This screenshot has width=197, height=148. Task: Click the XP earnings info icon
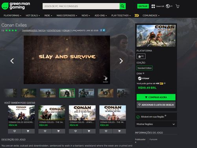(x=165, y=83)
